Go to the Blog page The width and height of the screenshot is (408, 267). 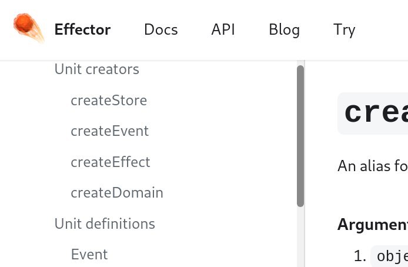tap(284, 29)
